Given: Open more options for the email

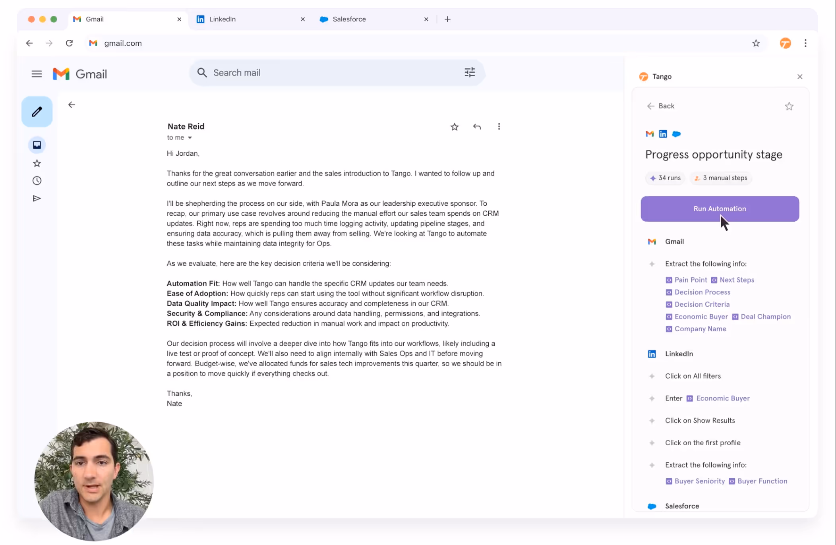Looking at the screenshot, I should pyautogui.click(x=499, y=127).
